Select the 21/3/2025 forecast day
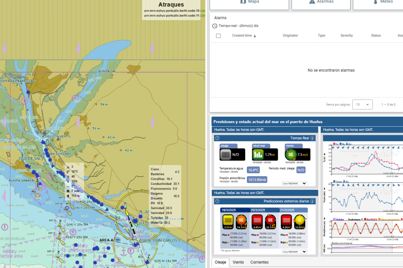 coord(293,210)
